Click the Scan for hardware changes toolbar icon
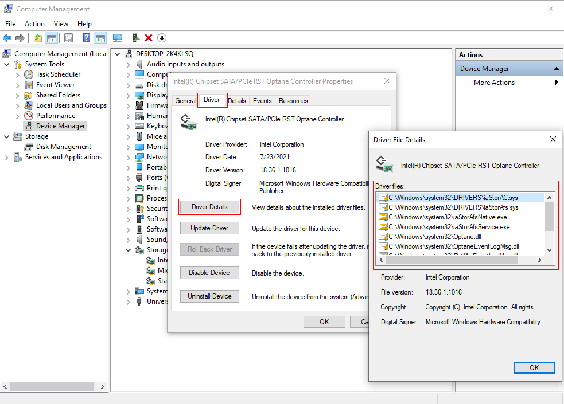564x404 pixels. tap(117, 38)
